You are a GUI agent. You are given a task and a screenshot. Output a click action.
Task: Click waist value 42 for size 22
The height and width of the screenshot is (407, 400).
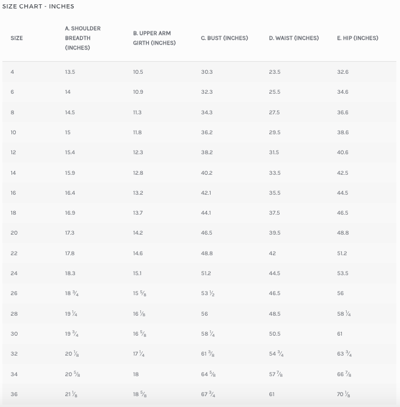click(272, 253)
